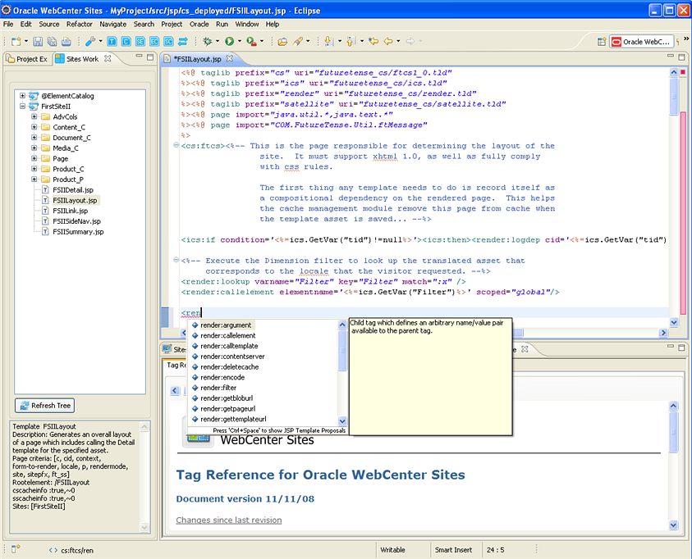Screen dimensions: 692x559
Task: Click the Refresh Tree button
Action: 45,406
